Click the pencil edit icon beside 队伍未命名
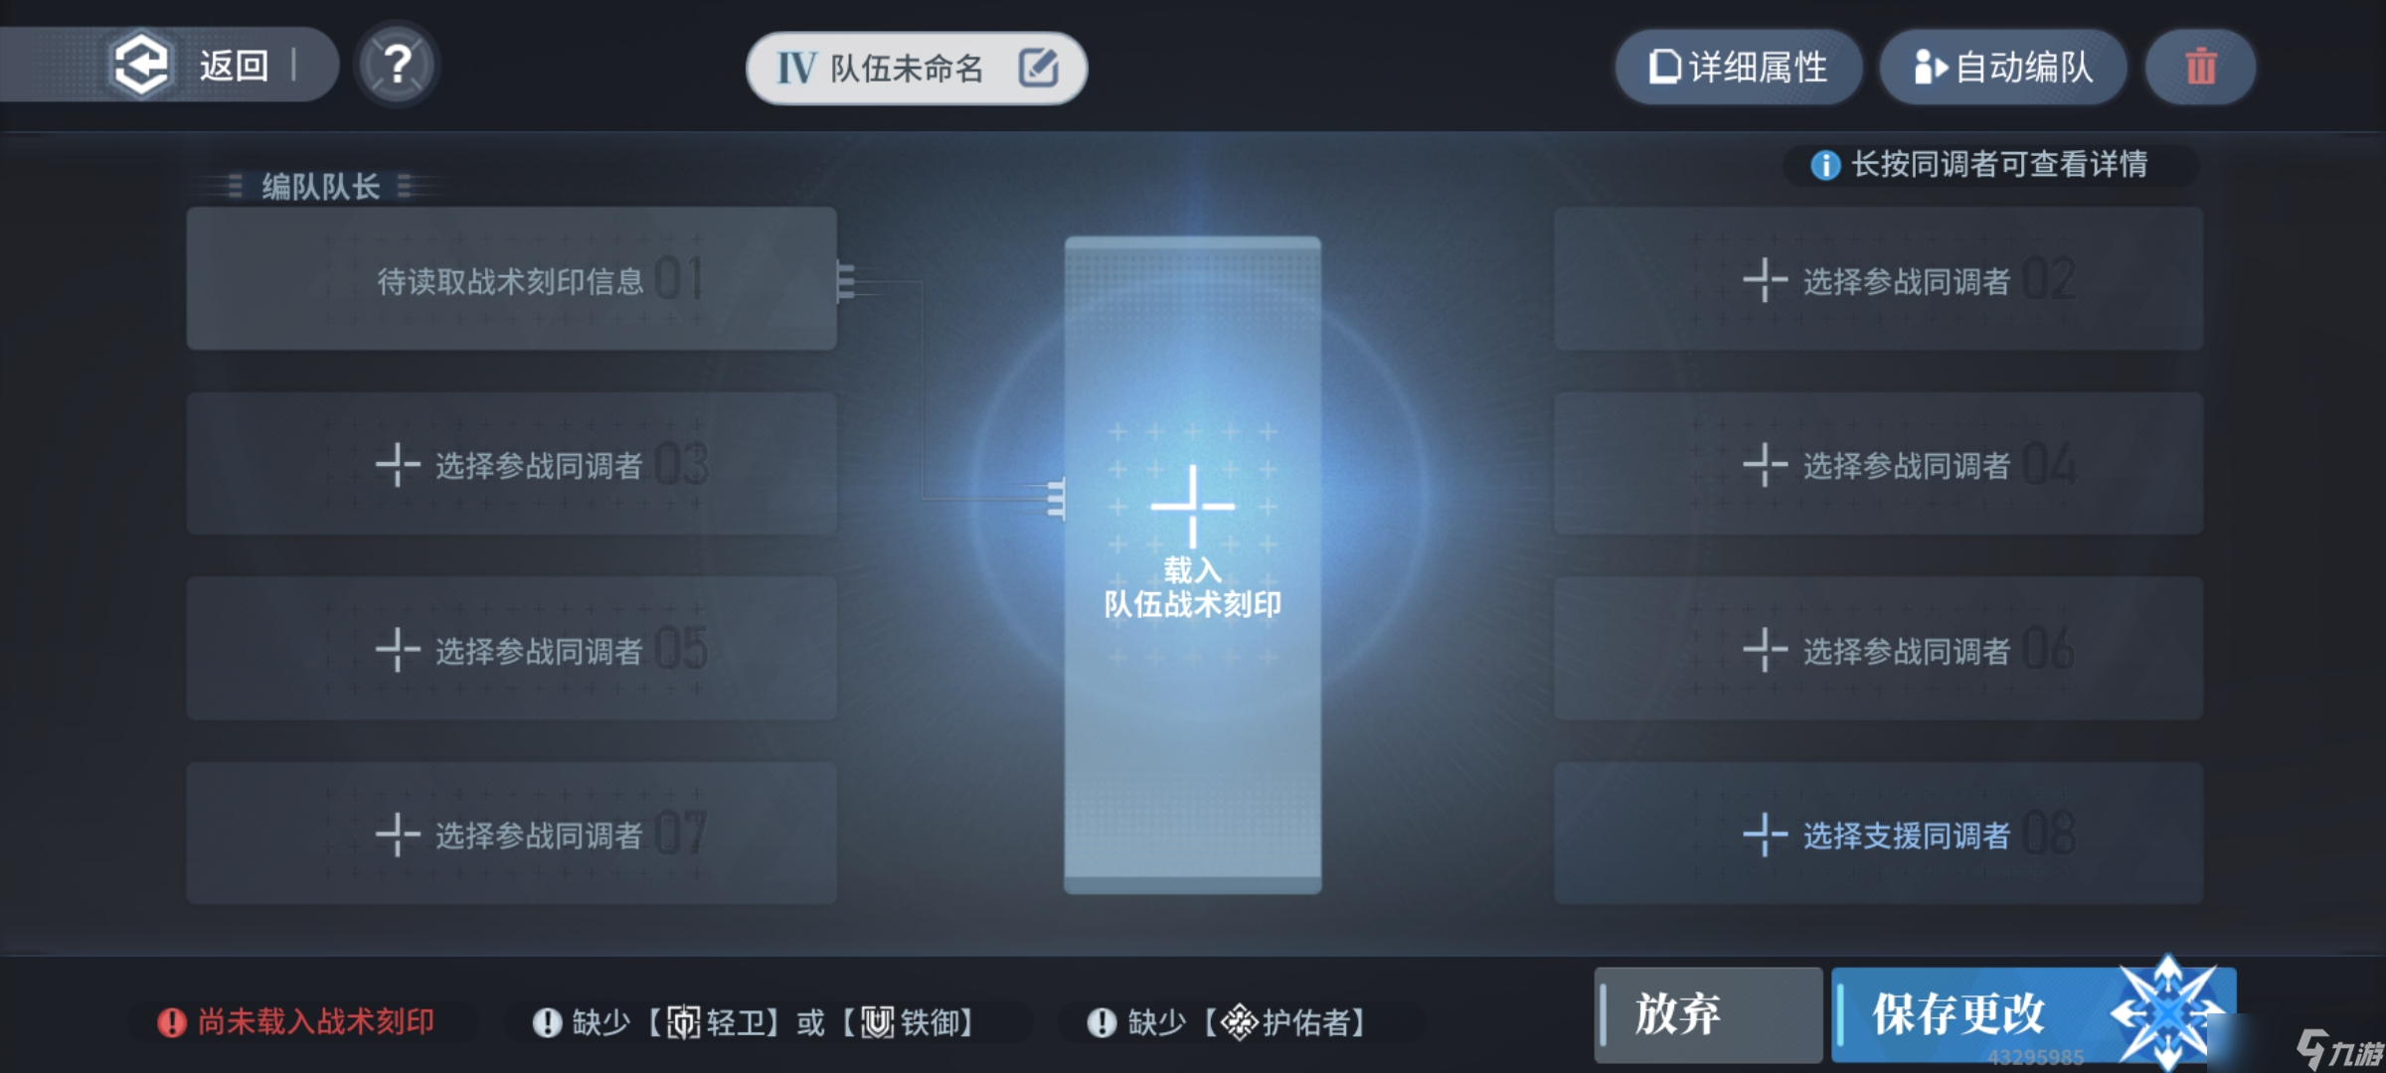Screen dimensions: 2386x1073 [1038, 68]
